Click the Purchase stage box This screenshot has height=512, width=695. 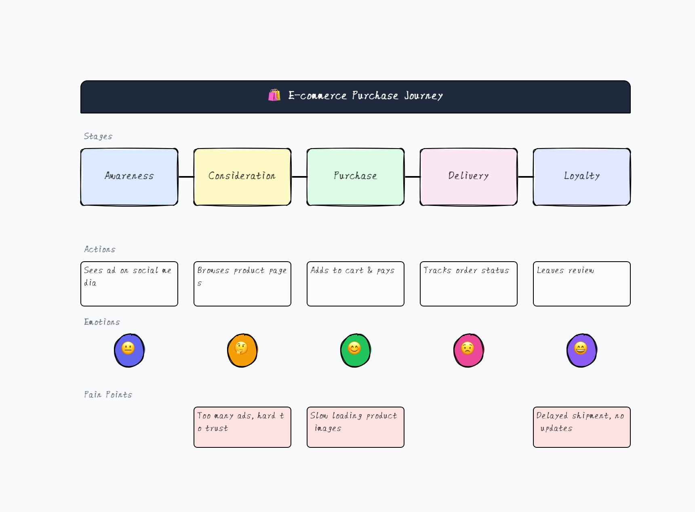(355, 176)
